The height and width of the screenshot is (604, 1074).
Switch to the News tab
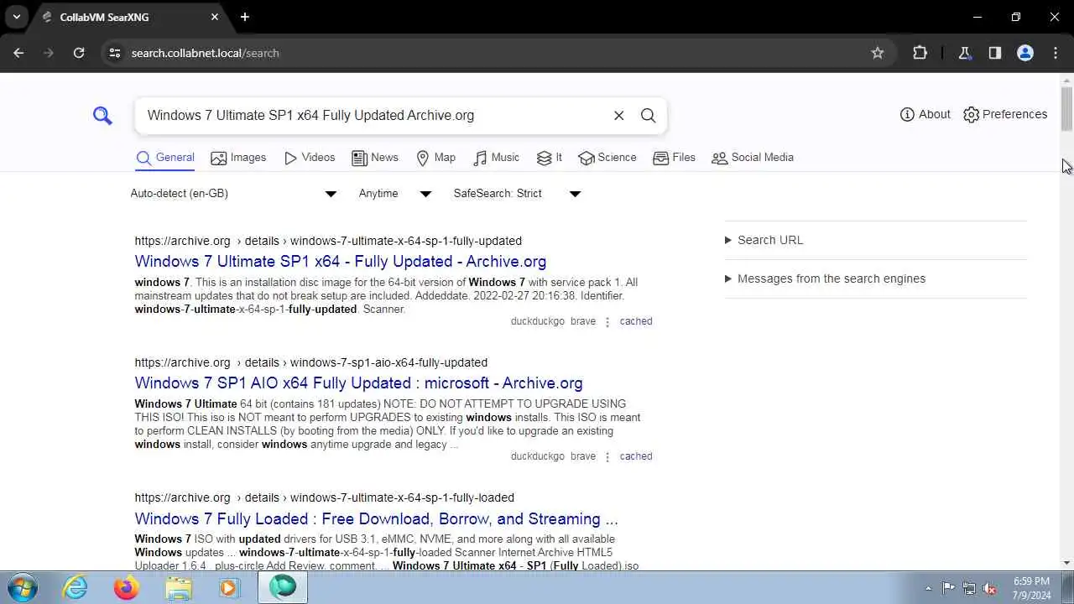[375, 158]
